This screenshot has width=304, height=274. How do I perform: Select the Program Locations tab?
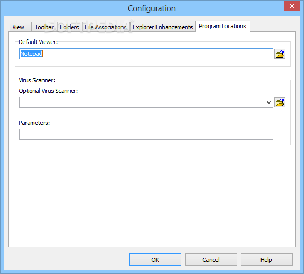pyautogui.click(x=223, y=26)
